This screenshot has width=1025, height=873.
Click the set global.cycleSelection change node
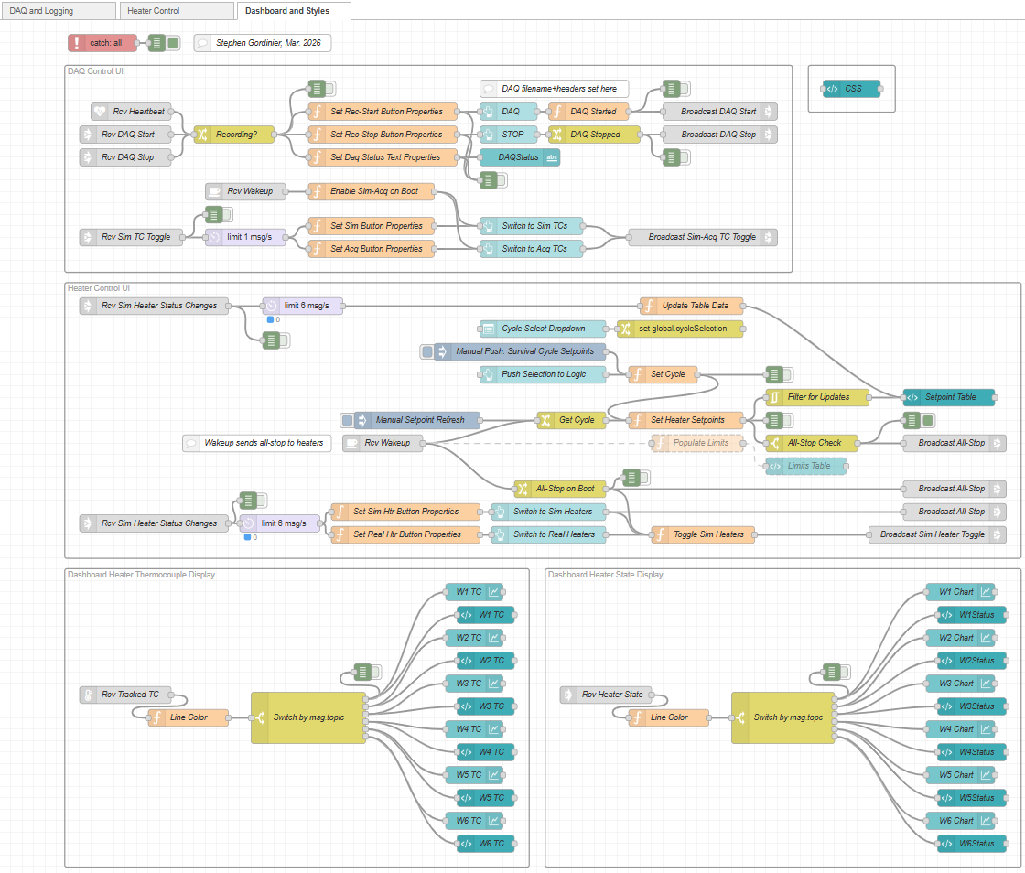tap(681, 329)
